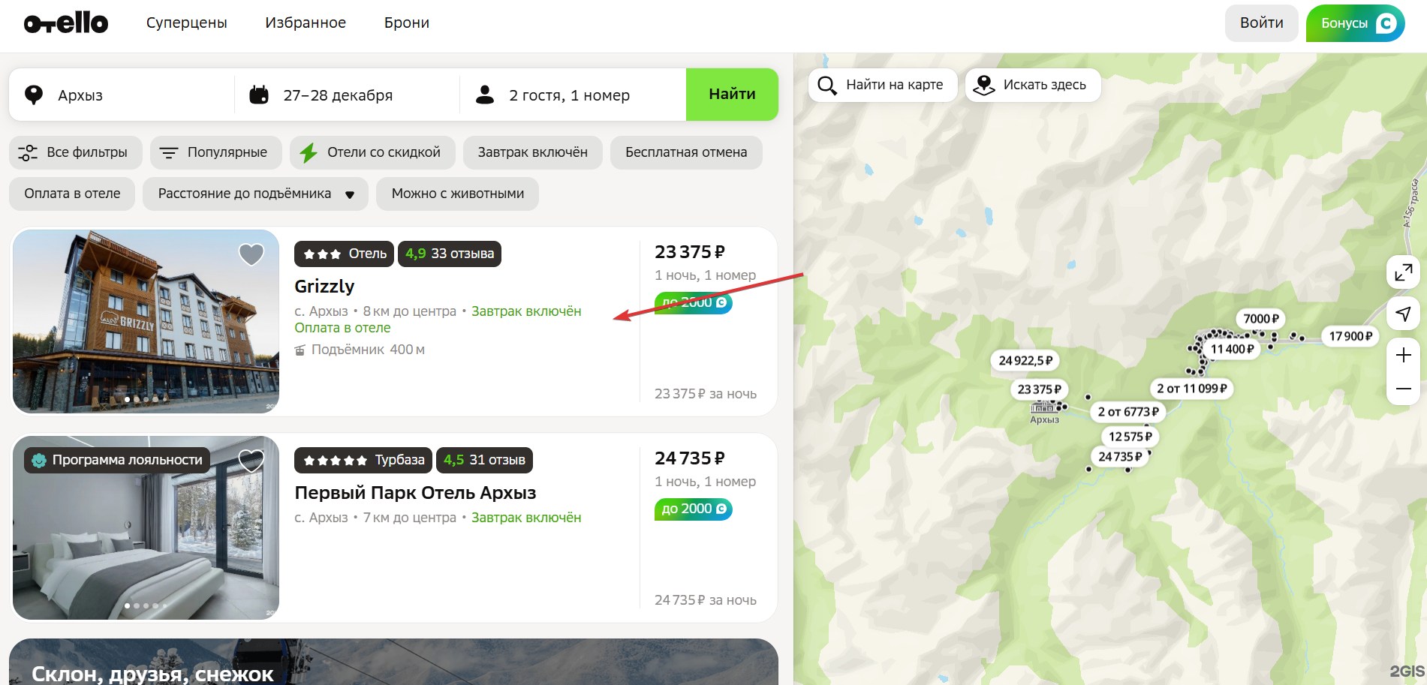This screenshot has height=685, width=1427.
Task: Expand the map to fullscreen
Action: 1403,272
